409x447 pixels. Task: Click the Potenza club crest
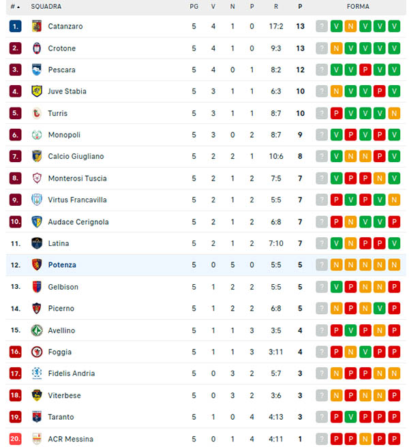pos(37,265)
